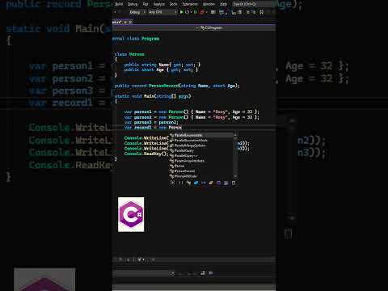Click the class Person declaration

click(129, 54)
